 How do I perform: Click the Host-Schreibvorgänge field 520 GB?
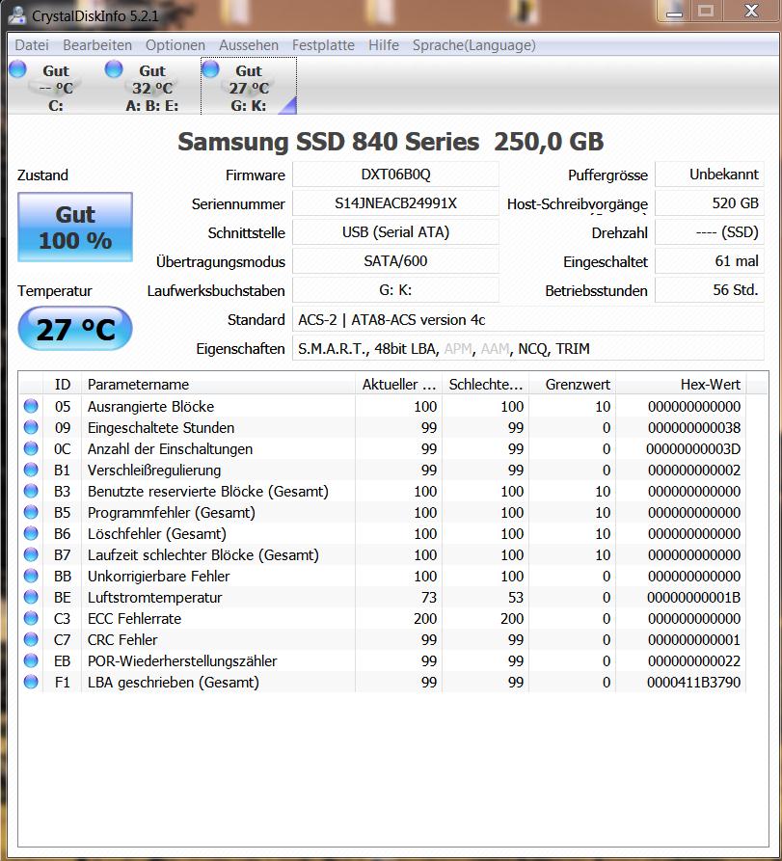click(x=709, y=203)
